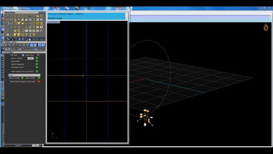This screenshot has width=273, height=154.
Task: Select the polyline tool in Main Menu
Action: [8, 16]
